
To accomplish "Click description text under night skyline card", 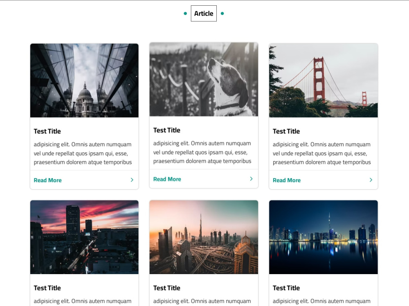I will pos(321,302).
